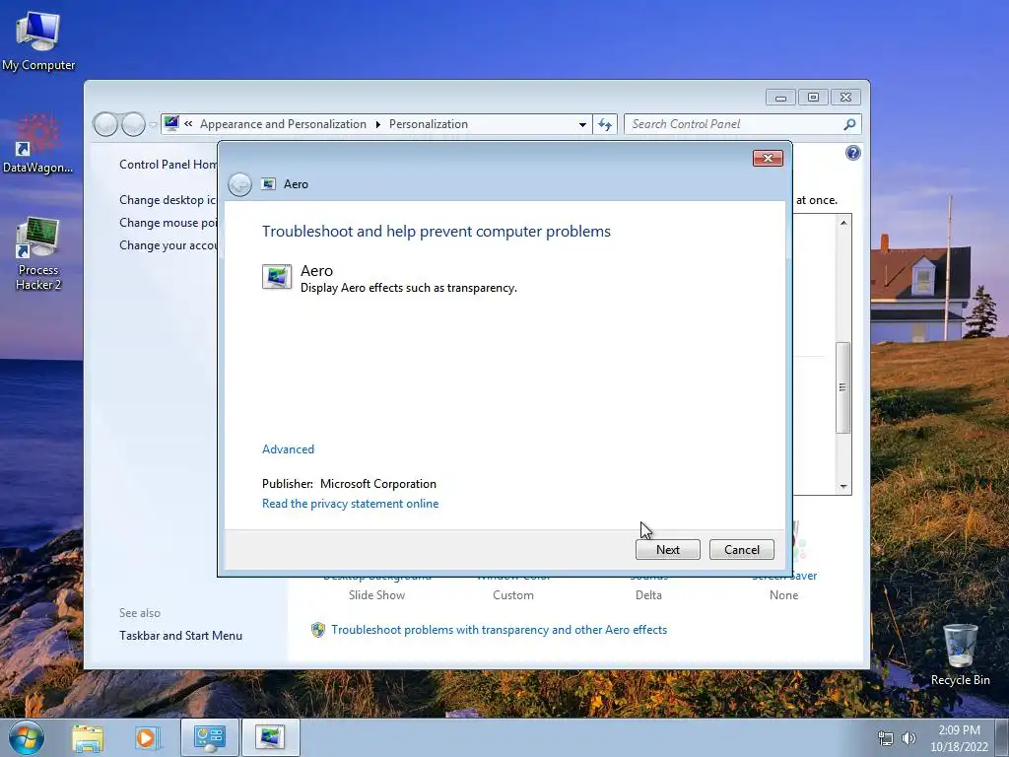Viewport: 1009px width, 757px height.
Task: Expand Appearance and Personalization breadcrumb arrow
Action: point(377,124)
